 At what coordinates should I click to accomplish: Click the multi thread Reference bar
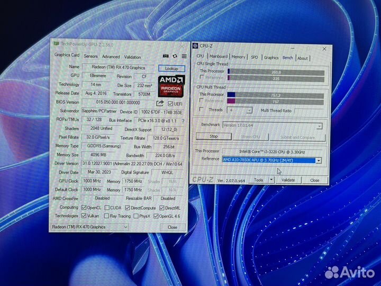point(276,102)
